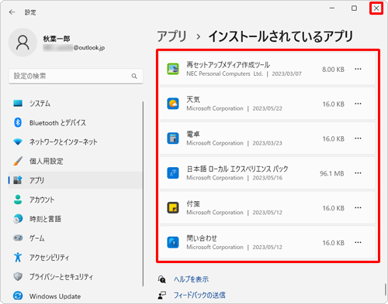This screenshot has height=304, width=388.
Task: Click the システム monitor icon
Action: [x=18, y=103]
